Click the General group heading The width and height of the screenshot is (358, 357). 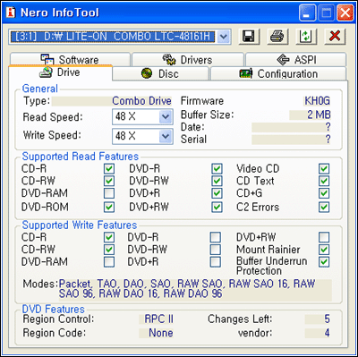pyautogui.click(x=40, y=89)
